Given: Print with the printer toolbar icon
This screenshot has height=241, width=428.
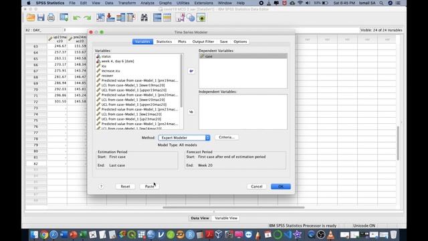Looking at the screenshot, I should (51, 18).
